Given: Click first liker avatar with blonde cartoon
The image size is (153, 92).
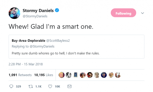Looking at the screenshot, I should [x=61, y=75].
